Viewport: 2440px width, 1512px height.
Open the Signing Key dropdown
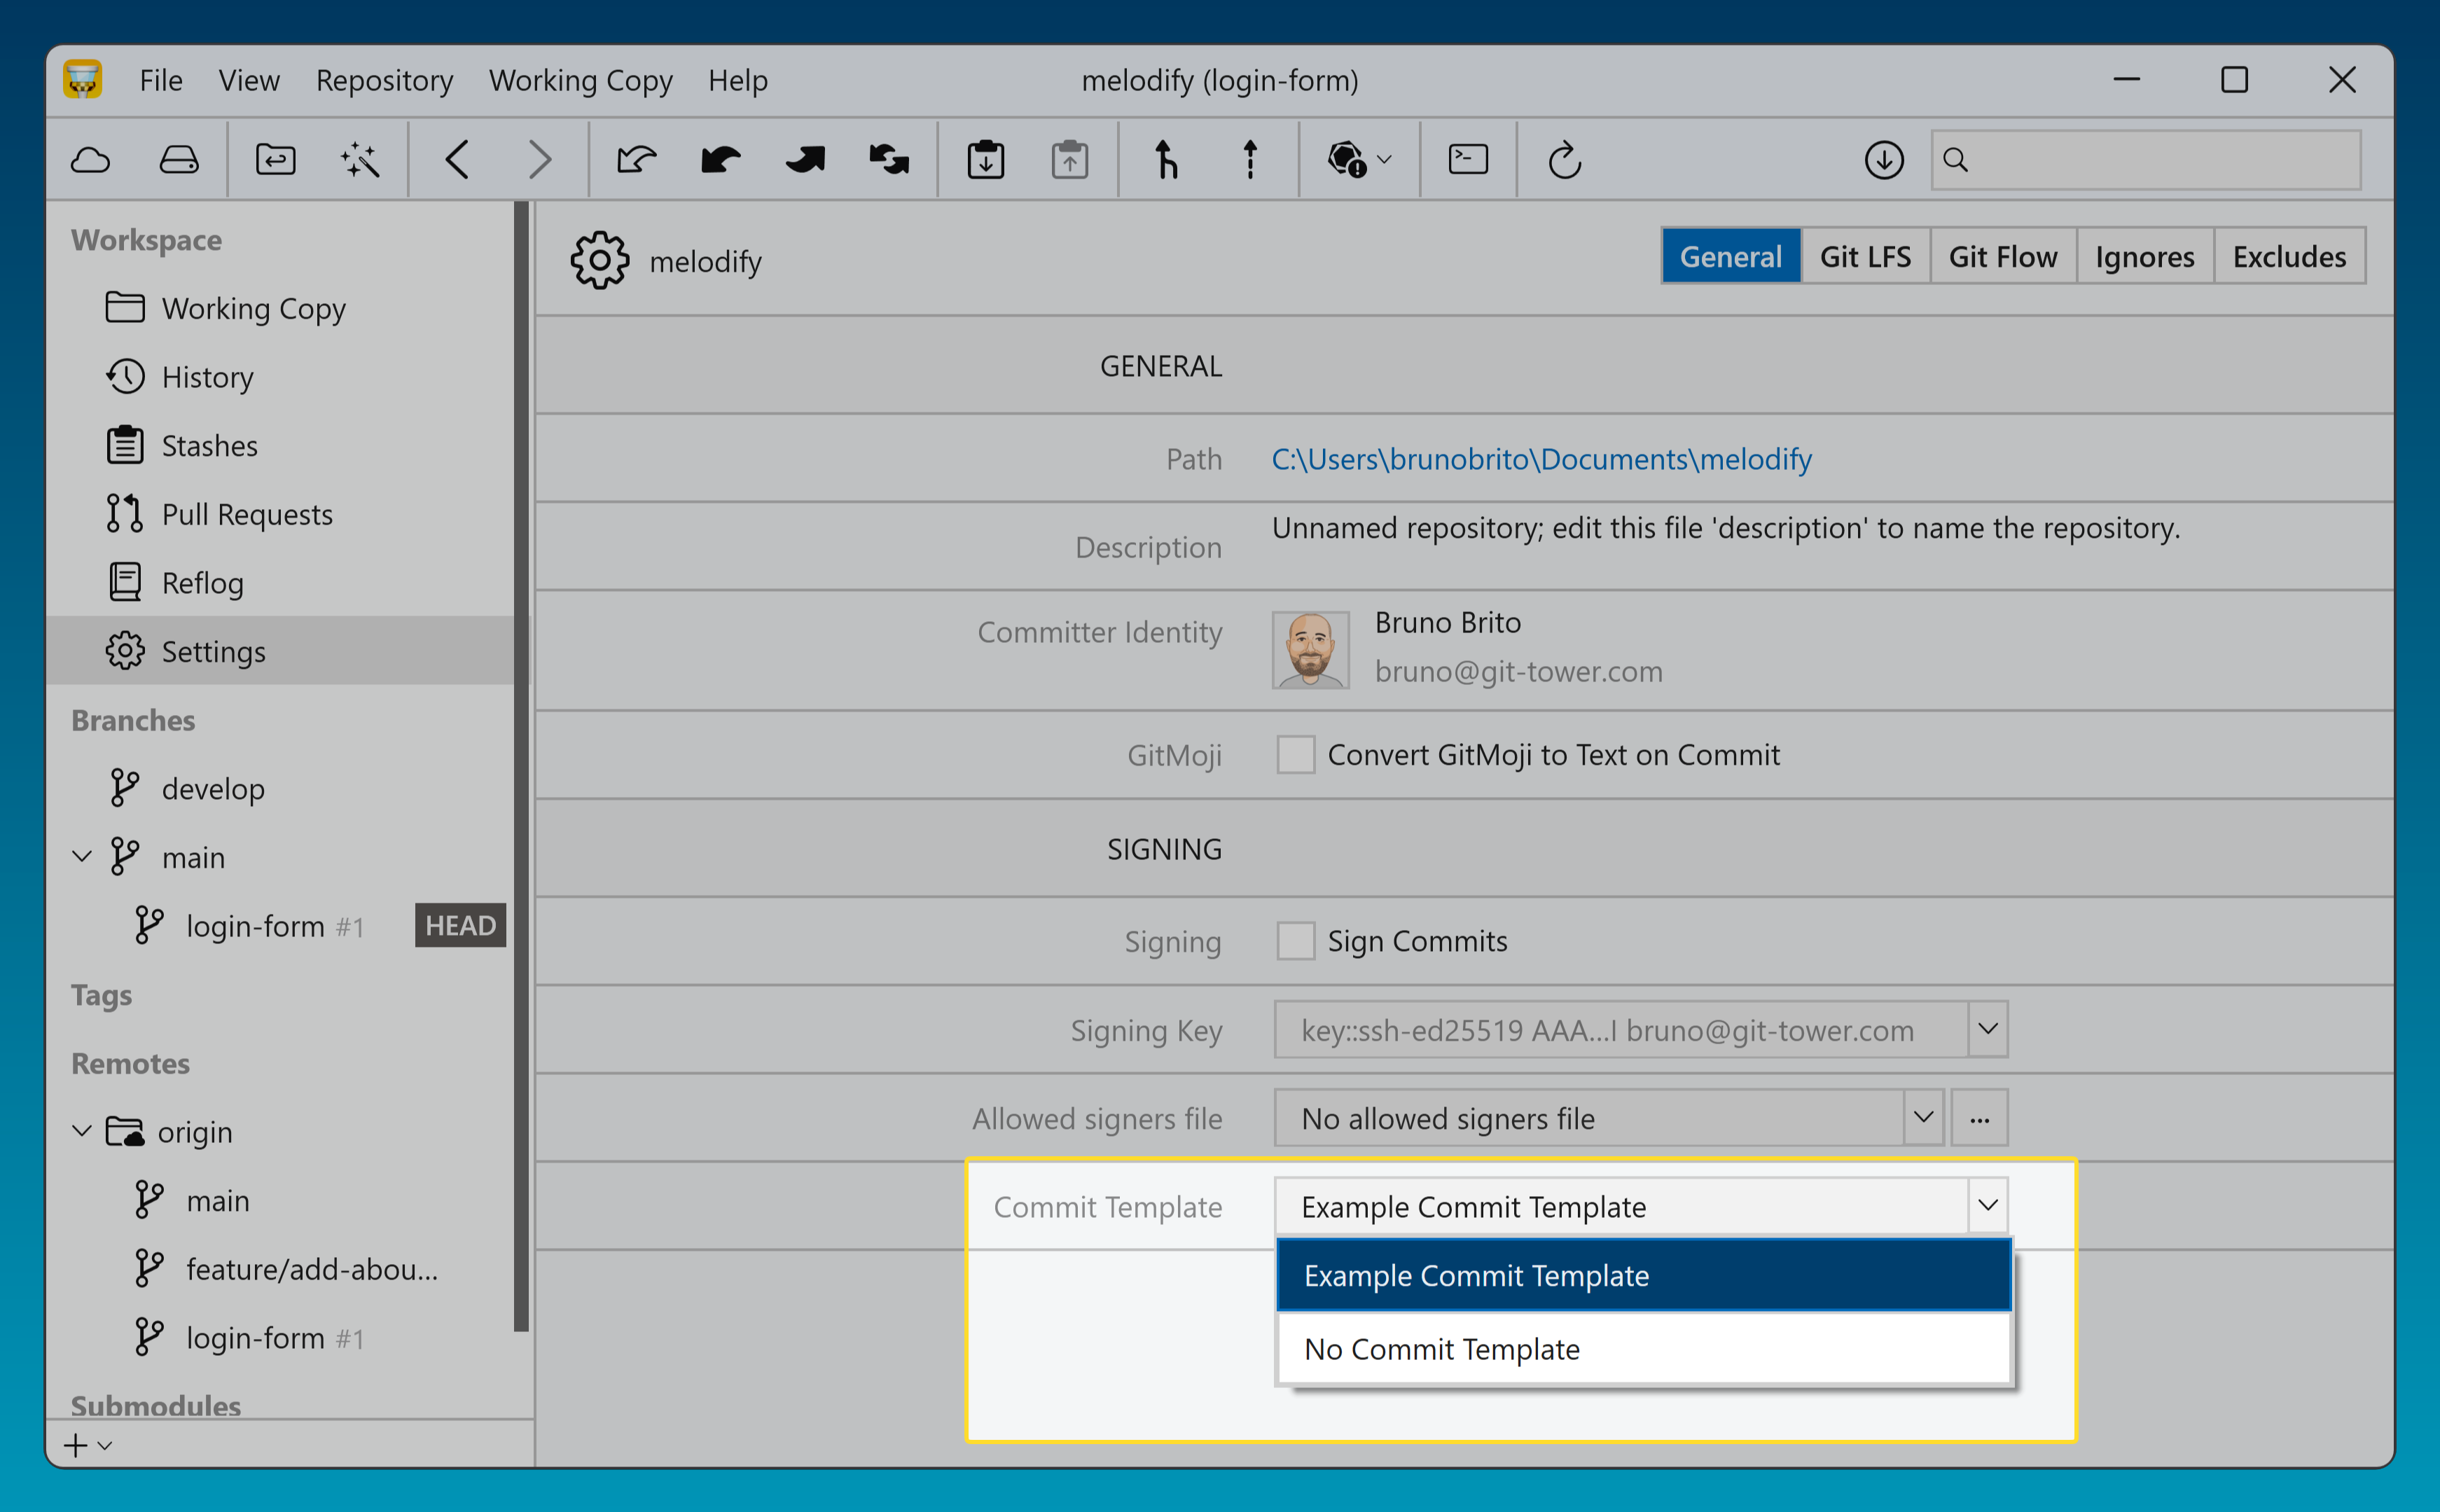pos(1988,1029)
